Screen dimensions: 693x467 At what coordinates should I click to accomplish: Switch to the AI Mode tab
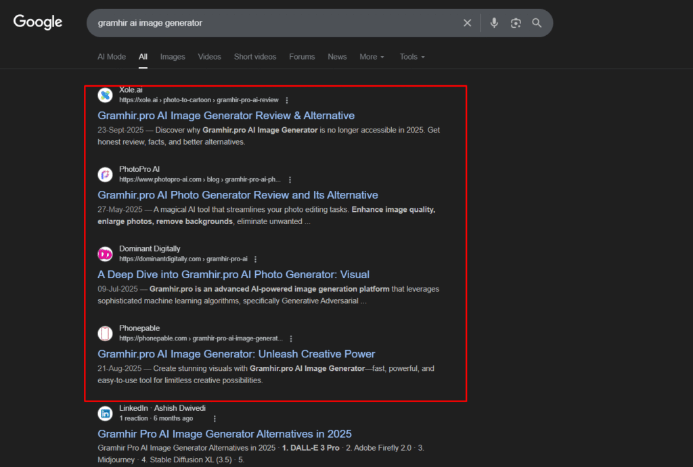pyautogui.click(x=112, y=57)
